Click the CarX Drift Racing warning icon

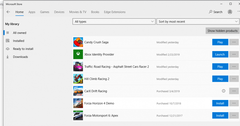pos(223,91)
